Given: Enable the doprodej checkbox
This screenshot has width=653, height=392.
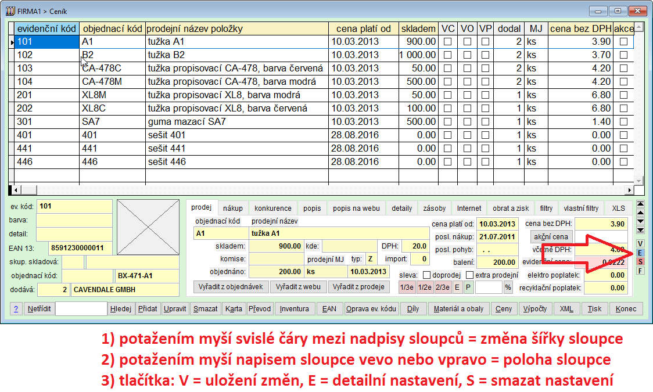Looking at the screenshot, I should click(426, 275).
